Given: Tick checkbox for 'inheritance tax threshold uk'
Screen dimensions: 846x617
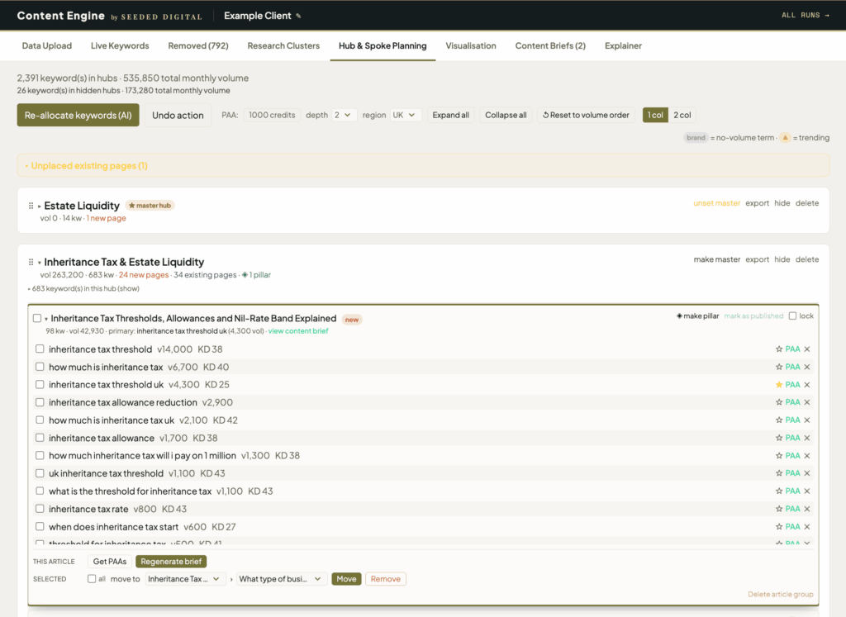Looking at the screenshot, I should pyautogui.click(x=40, y=385).
